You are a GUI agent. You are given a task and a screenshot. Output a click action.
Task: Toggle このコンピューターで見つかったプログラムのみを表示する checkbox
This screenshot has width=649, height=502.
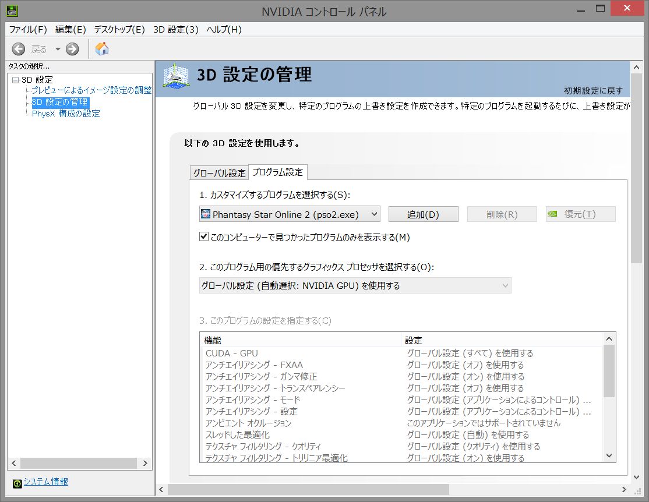pos(204,236)
